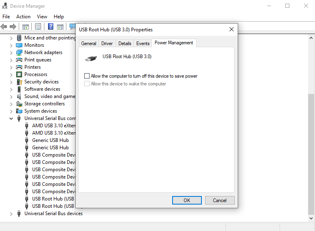The width and height of the screenshot is (315, 231).
Task: Collapse the Universal Serial Bus controllers node
Action: pos(11,119)
